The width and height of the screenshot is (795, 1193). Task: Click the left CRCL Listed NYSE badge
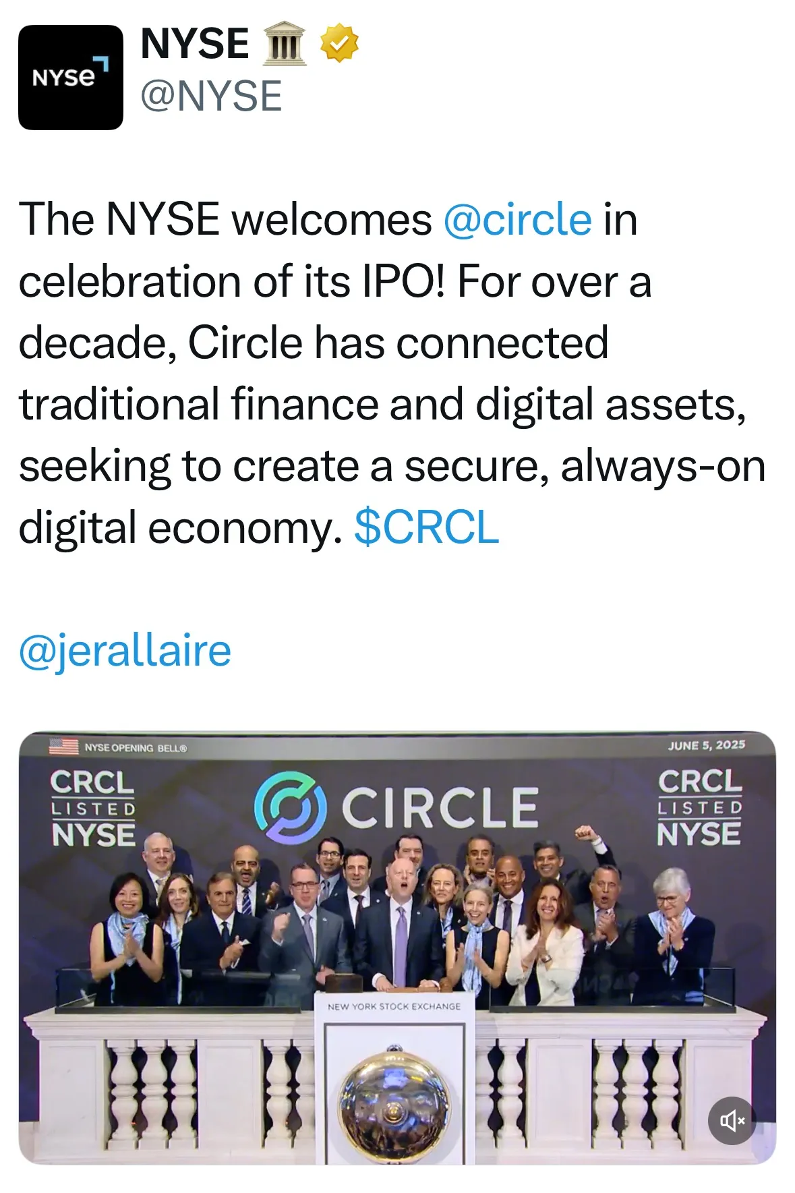point(93,807)
